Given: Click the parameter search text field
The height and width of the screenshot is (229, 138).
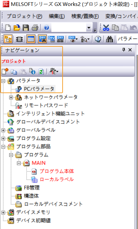Looking at the screenshot, I should click(128, 39).
